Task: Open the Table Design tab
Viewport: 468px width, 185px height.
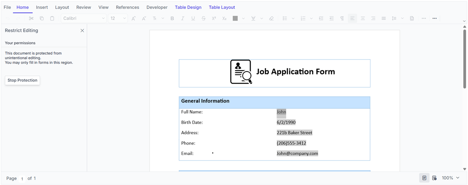Action: (x=188, y=7)
